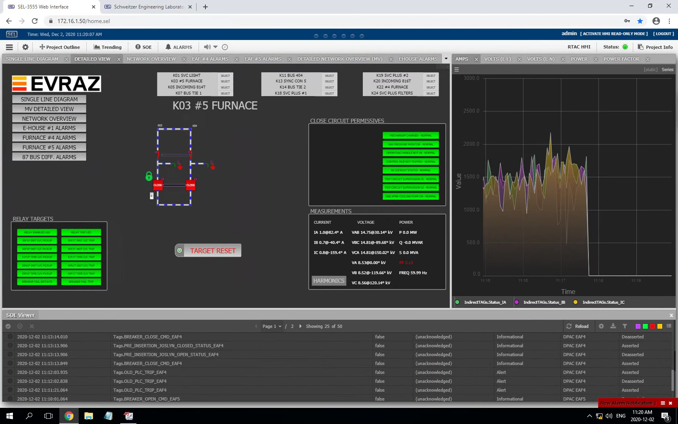The width and height of the screenshot is (678, 424).
Task: Open the SOE viewer from toolbar
Action: pos(144,47)
